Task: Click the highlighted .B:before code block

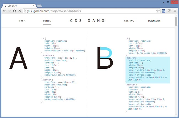Action: click(x=147, y=70)
